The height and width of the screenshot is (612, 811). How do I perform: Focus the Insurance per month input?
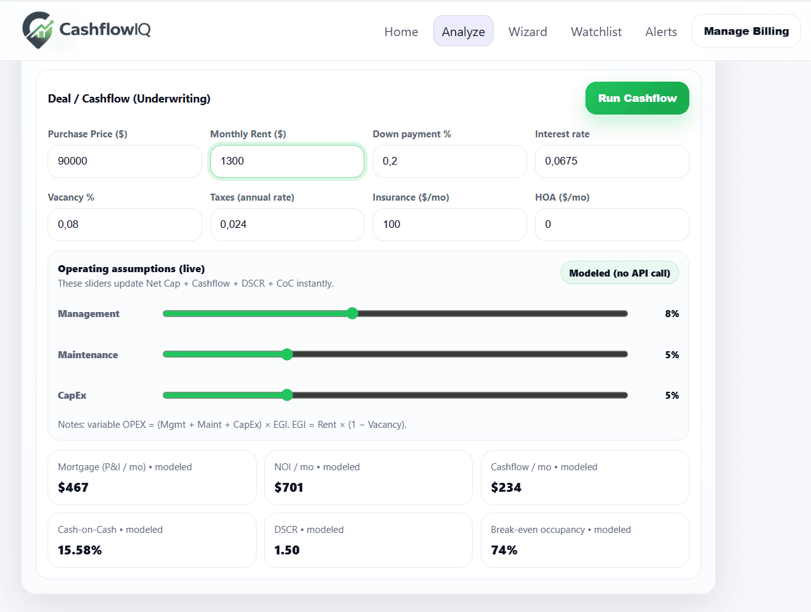tap(449, 225)
